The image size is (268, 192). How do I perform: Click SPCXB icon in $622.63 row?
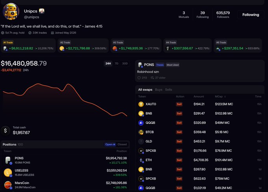point(141,179)
